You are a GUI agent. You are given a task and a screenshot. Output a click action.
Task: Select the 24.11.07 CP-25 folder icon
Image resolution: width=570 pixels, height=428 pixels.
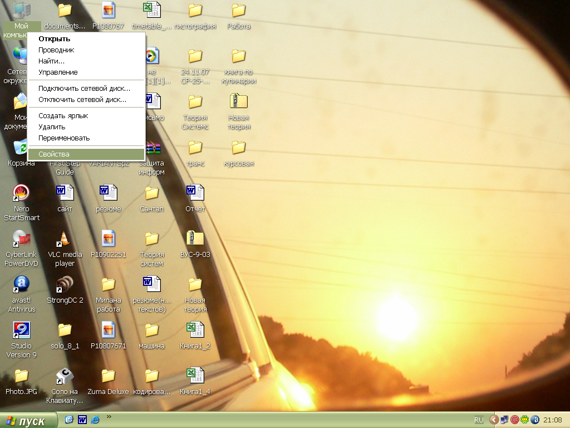tap(195, 56)
